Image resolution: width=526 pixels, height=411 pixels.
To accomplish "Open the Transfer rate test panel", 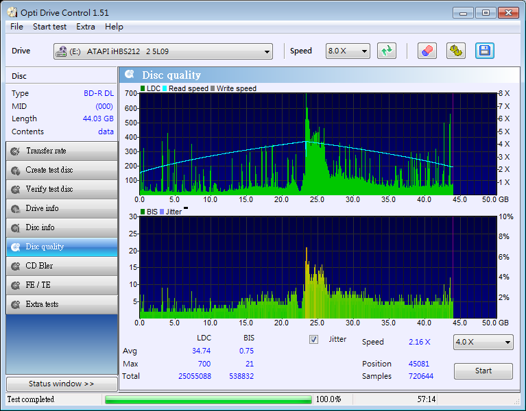I will point(61,151).
